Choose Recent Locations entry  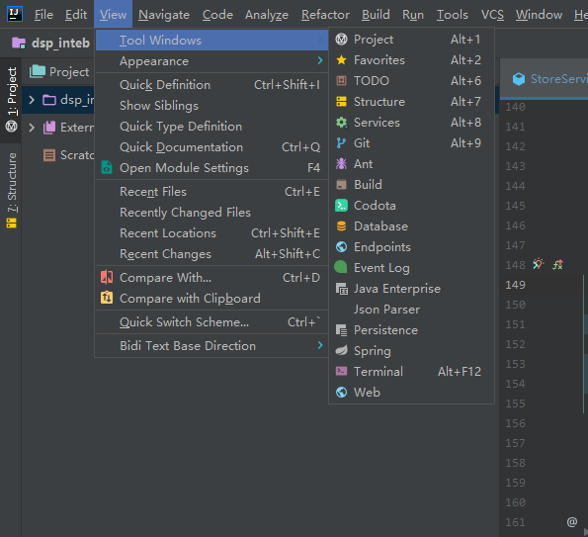(211, 233)
